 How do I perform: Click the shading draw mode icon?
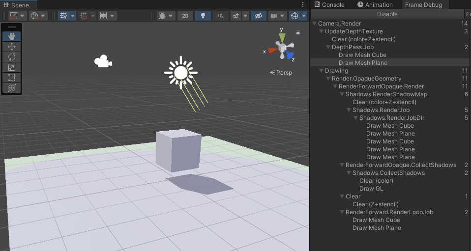pyautogui.click(x=14, y=16)
